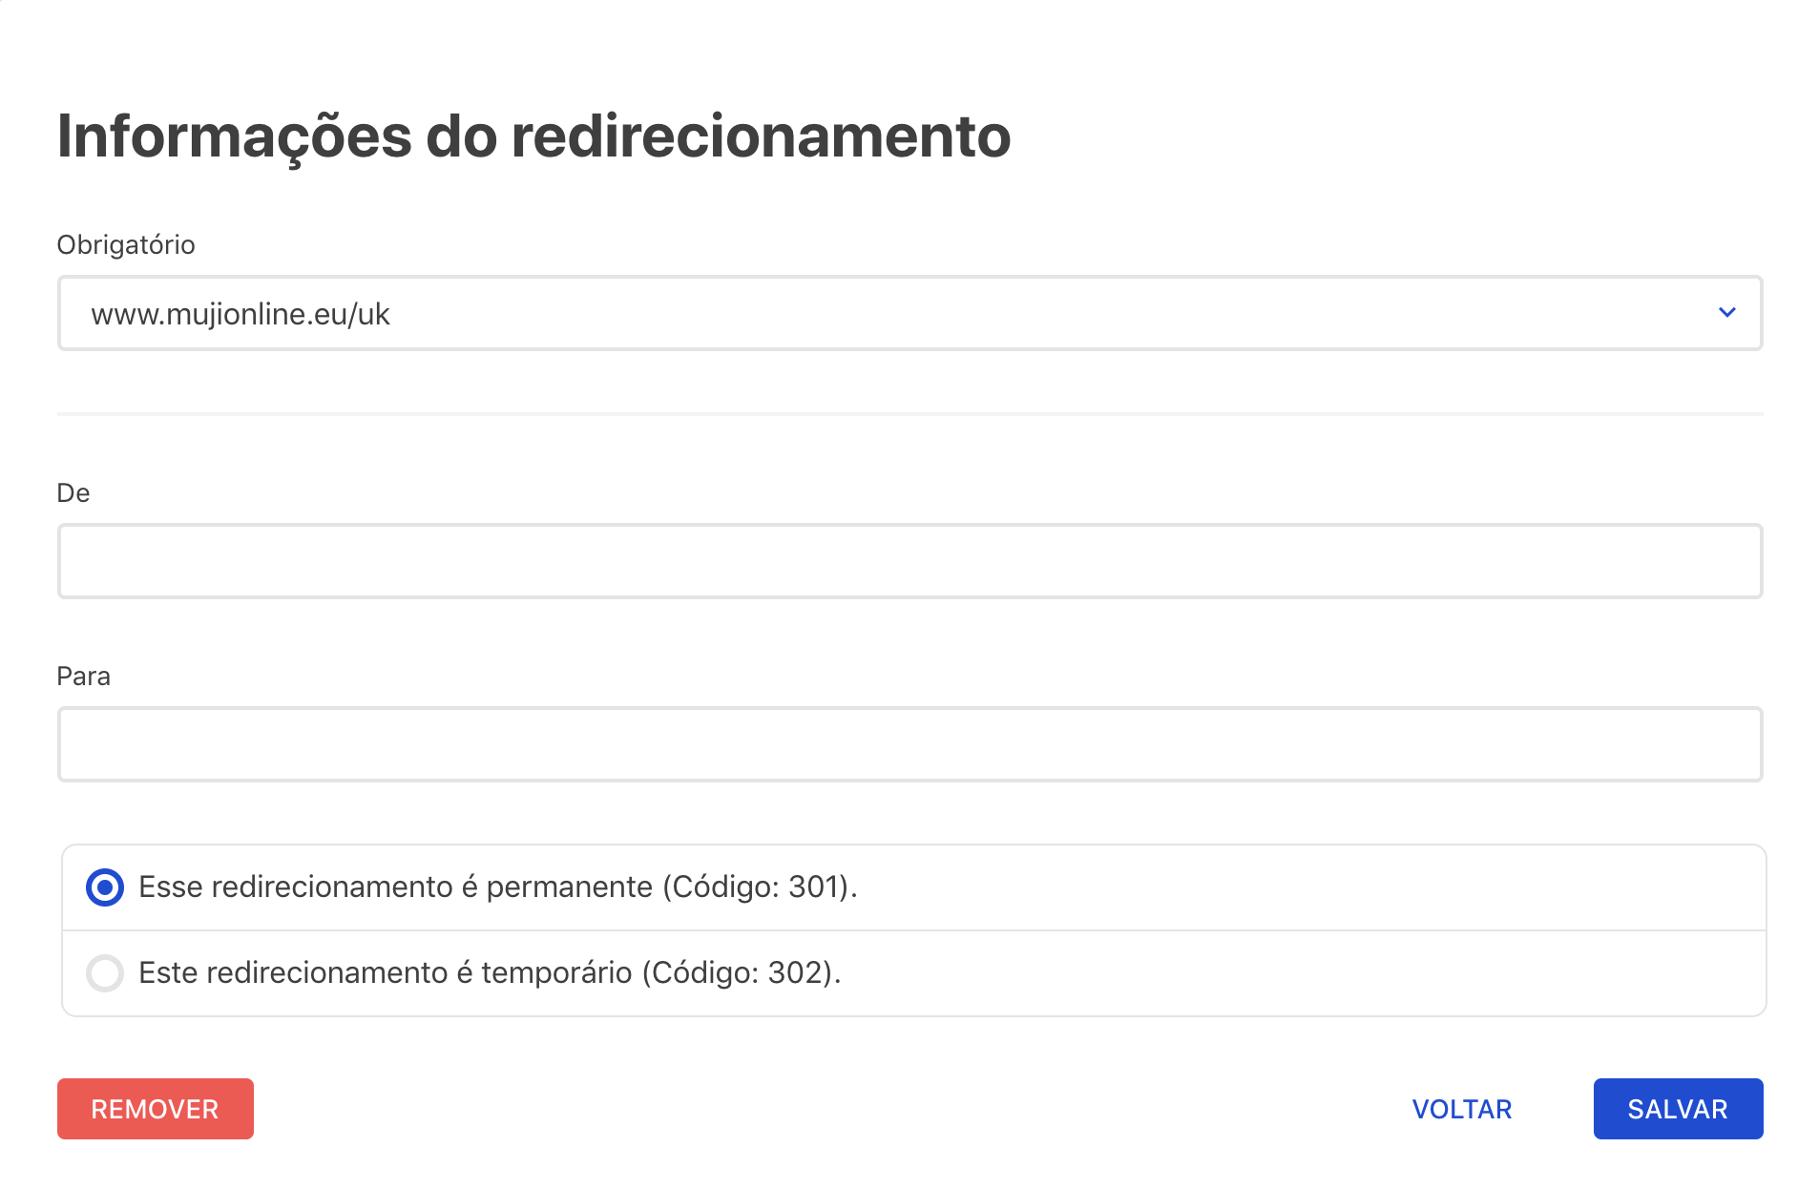This screenshot has height=1189, width=1819.
Task: Expand the www.mujionline.eu/uk dropdown
Action: pos(907,312)
